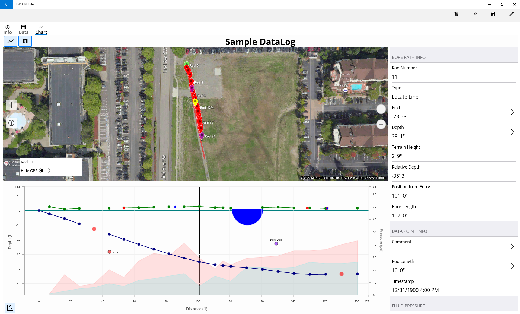The image size is (520, 314).
Task: Zoom out map with minus button
Action: pyautogui.click(x=381, y=124)
